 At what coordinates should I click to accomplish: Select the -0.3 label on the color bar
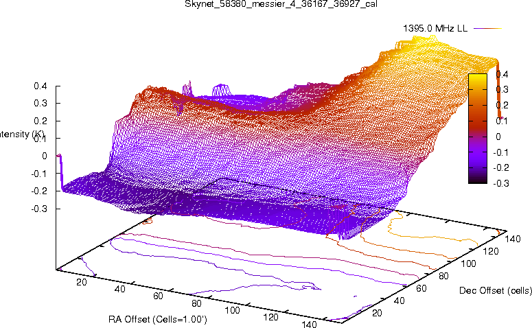click(500, 183)
